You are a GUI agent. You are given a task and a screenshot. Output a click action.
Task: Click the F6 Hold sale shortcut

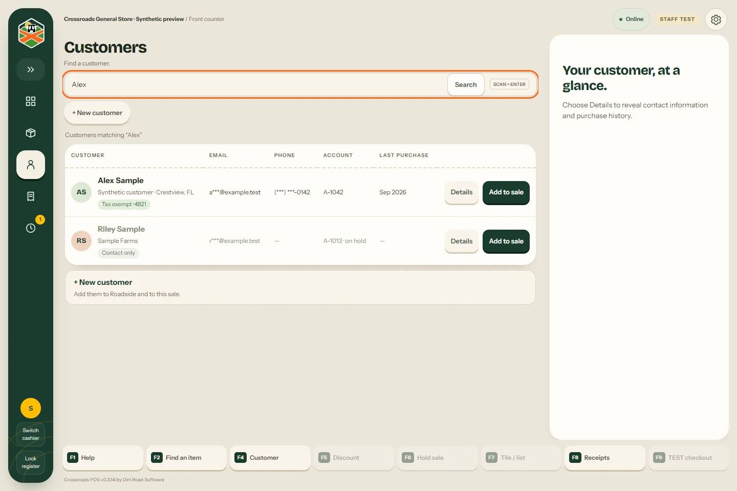438,458
